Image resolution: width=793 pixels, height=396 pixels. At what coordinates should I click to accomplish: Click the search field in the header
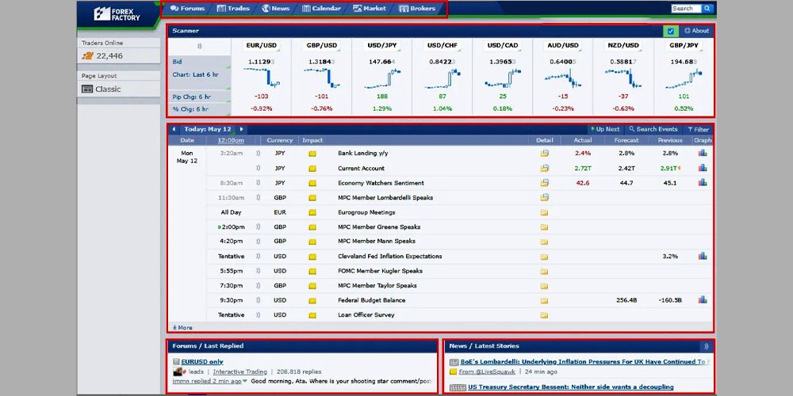(x=686, y=9)
